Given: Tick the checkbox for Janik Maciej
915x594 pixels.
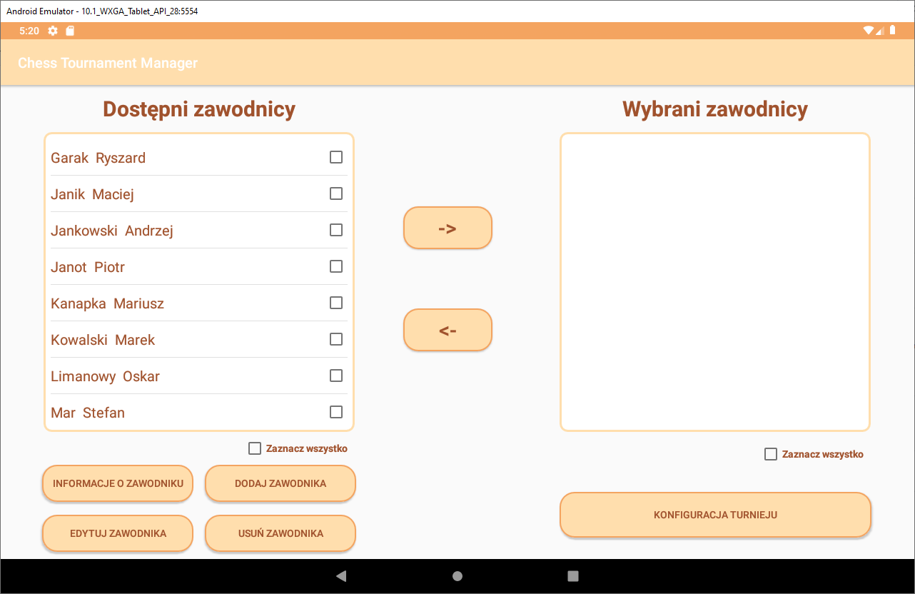Looking at the screenshot, I should [336, 193].
